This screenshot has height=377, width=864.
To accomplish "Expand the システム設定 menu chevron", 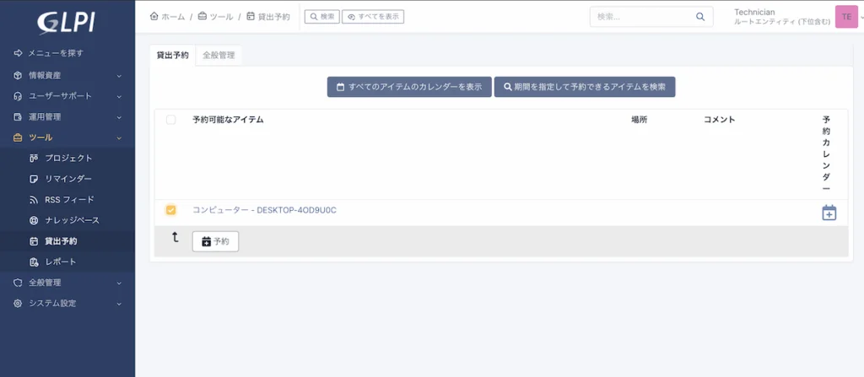I will (119, 303).
